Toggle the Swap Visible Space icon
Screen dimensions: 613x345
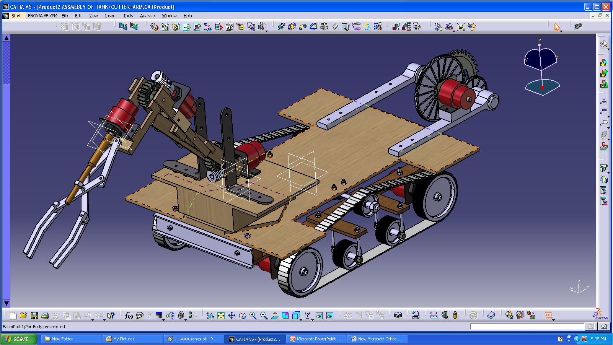(x=330, y=316)
